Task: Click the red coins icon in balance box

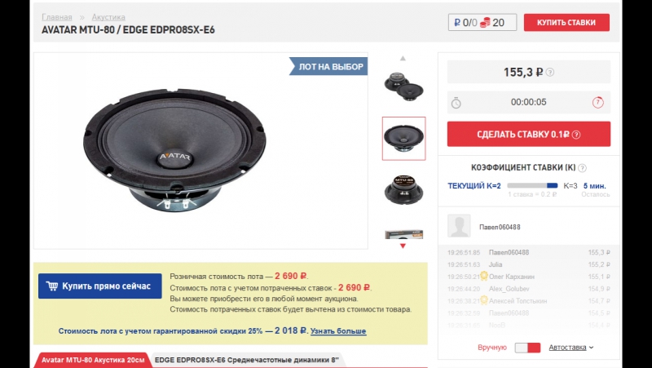Action: (x=485, y=23)
